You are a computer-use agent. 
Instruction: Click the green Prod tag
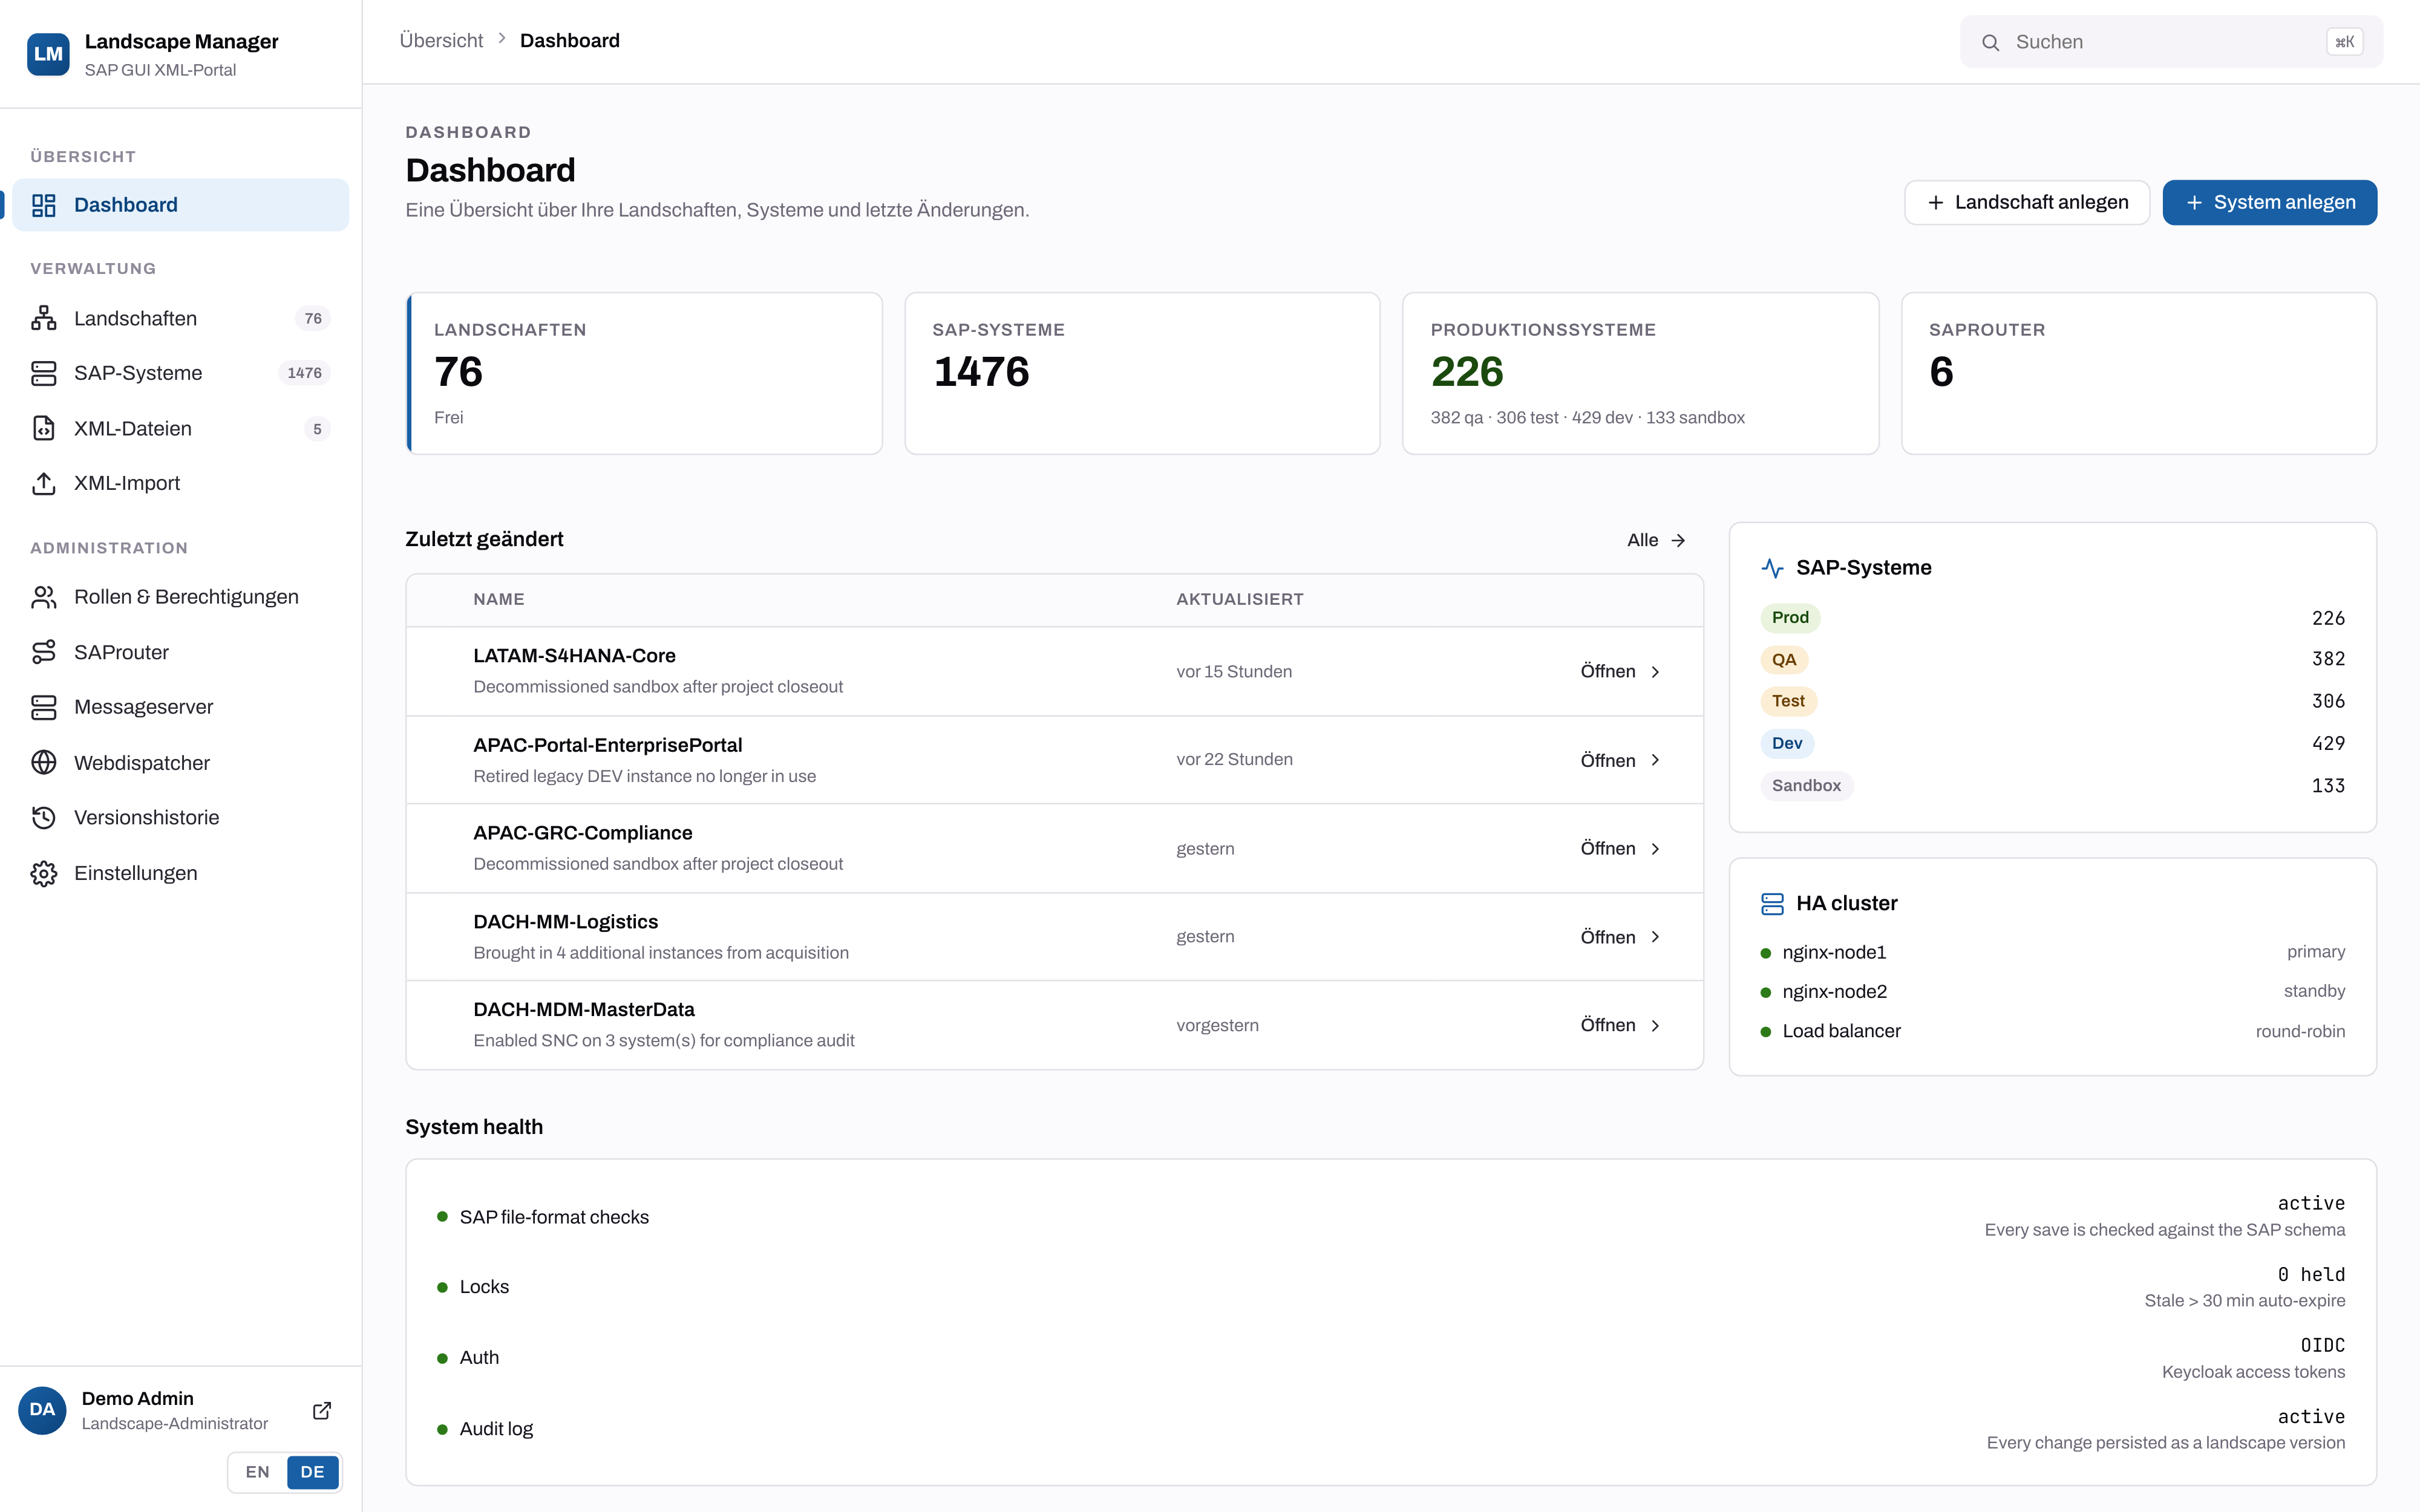pyautogui.click(x=1790, y=618)
